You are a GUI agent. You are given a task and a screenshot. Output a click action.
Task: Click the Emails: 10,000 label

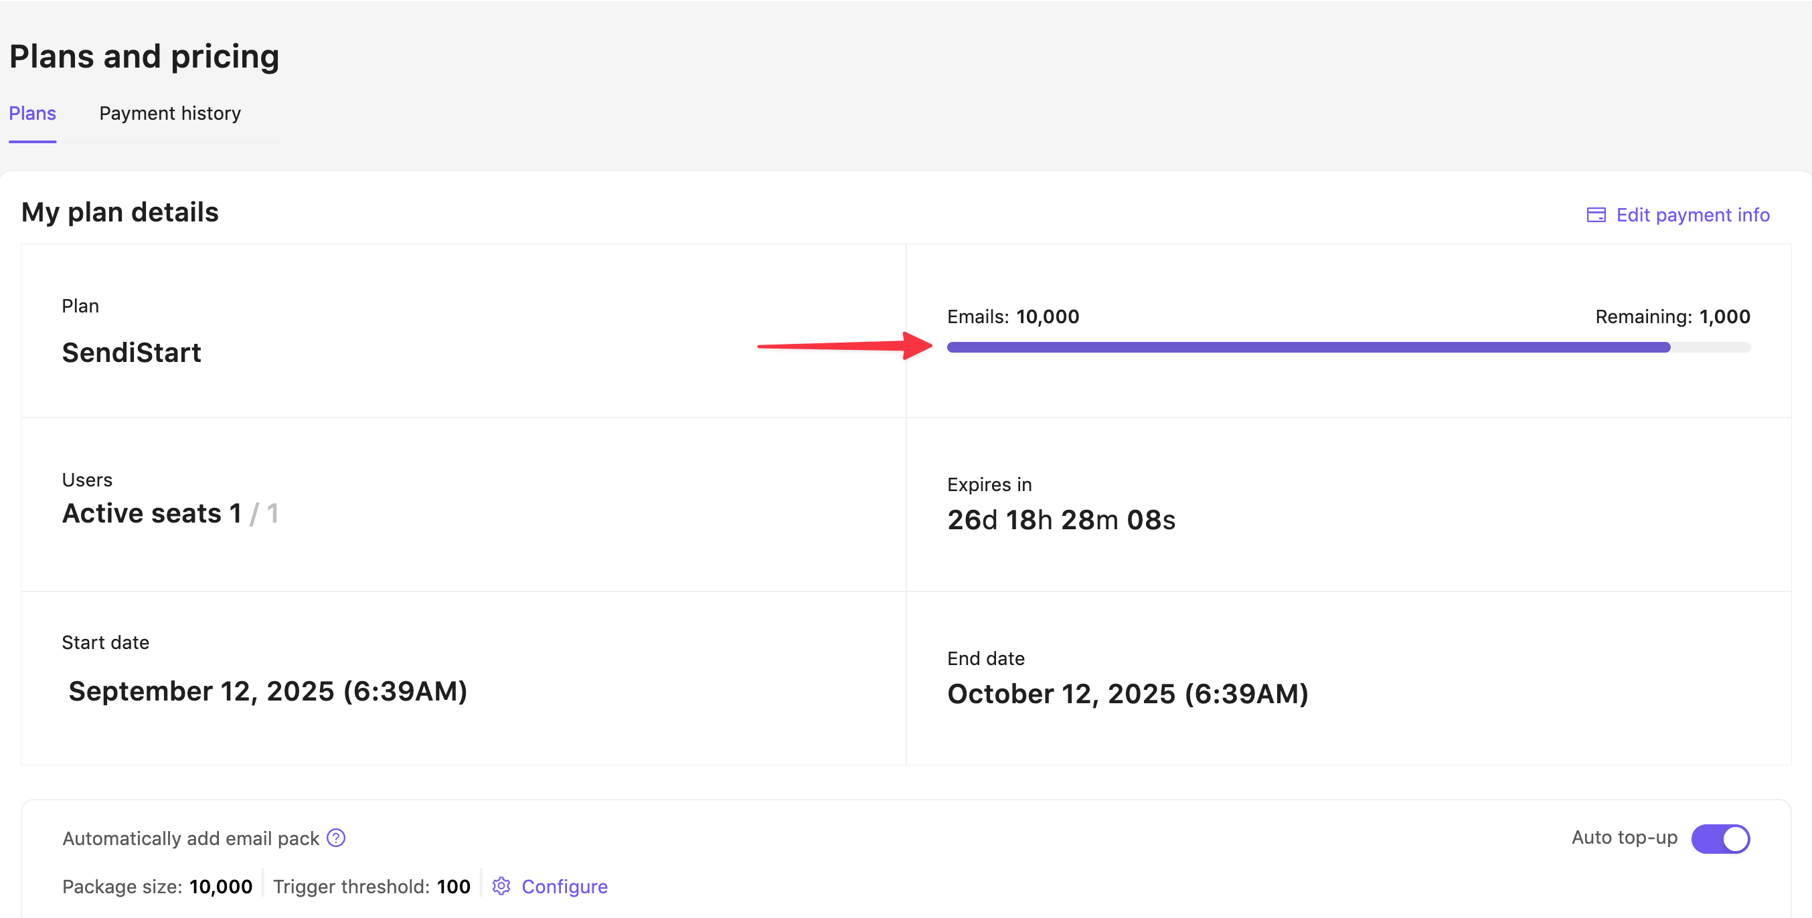(x=1012, y=317)
